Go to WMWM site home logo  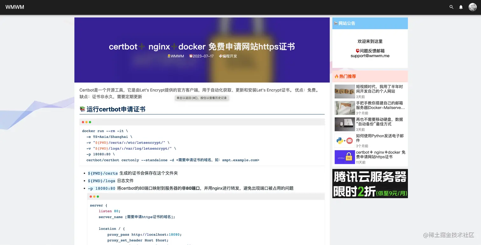click(15, 7)
